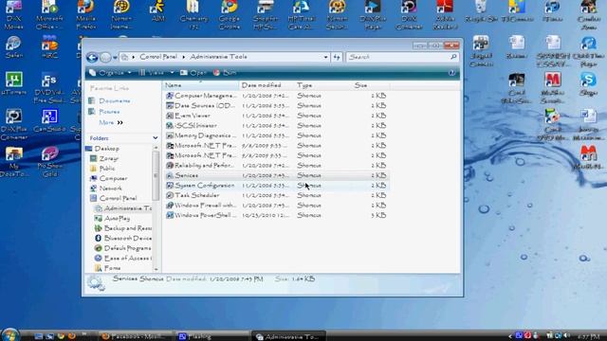The image size is (607, 341).
Task: Click arrow after Control Panel in breadcrumb
Action: [x=183, y=57]
